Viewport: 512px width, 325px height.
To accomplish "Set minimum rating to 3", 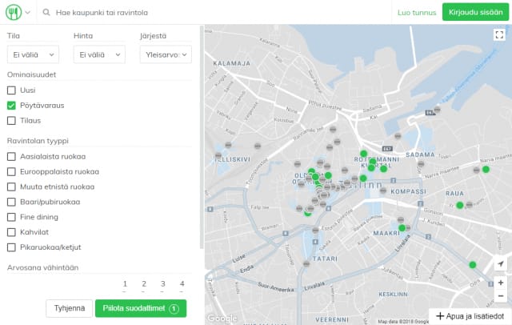I will [x=162, y=284].
